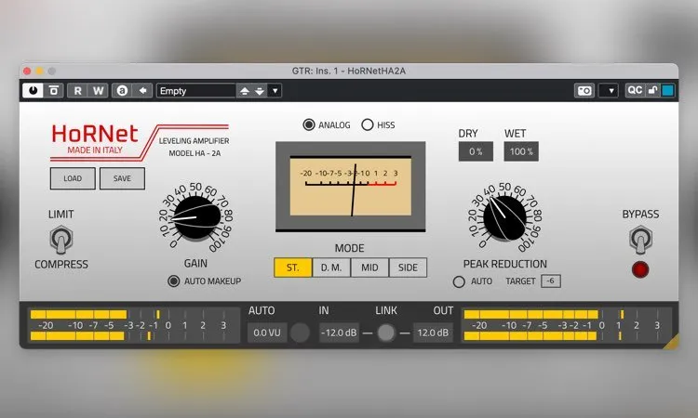Click the DRY 0 % value box

[476, 151]
